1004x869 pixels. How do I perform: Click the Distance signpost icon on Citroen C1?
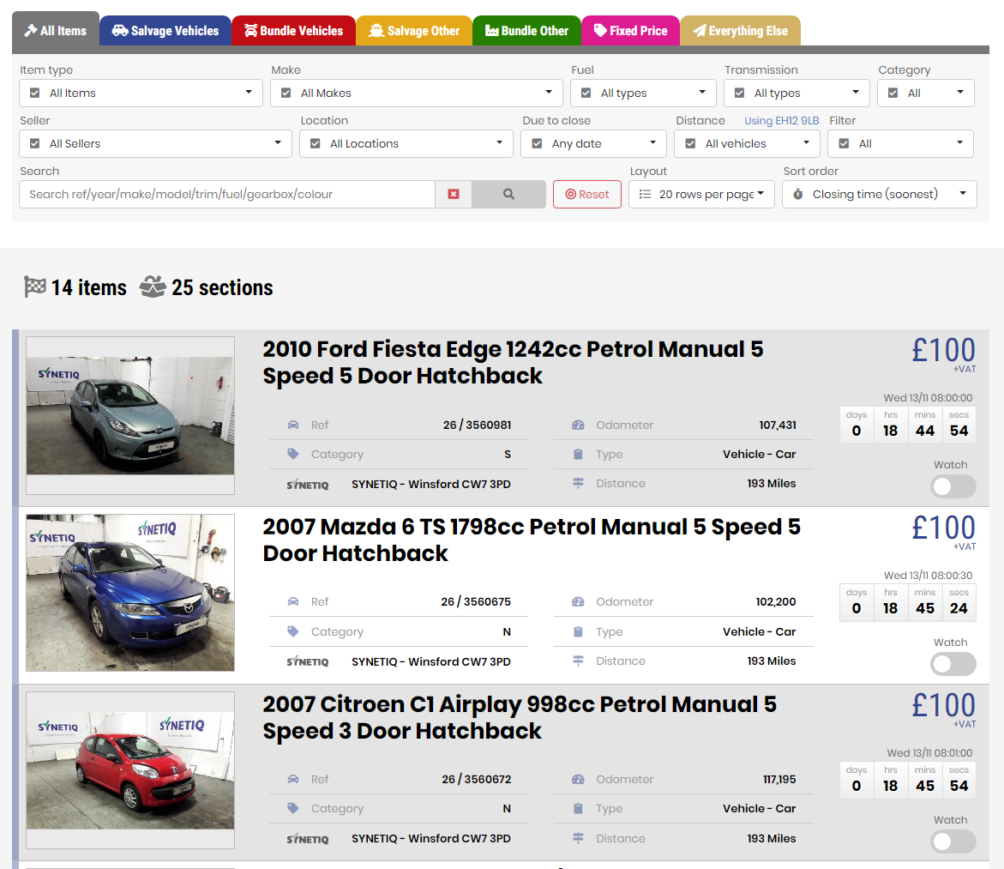(578, 838)
